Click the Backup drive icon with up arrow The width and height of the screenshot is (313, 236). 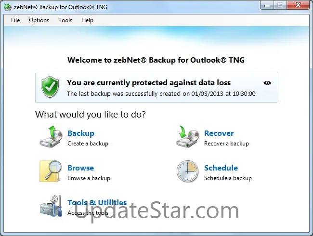click(50, 137)
